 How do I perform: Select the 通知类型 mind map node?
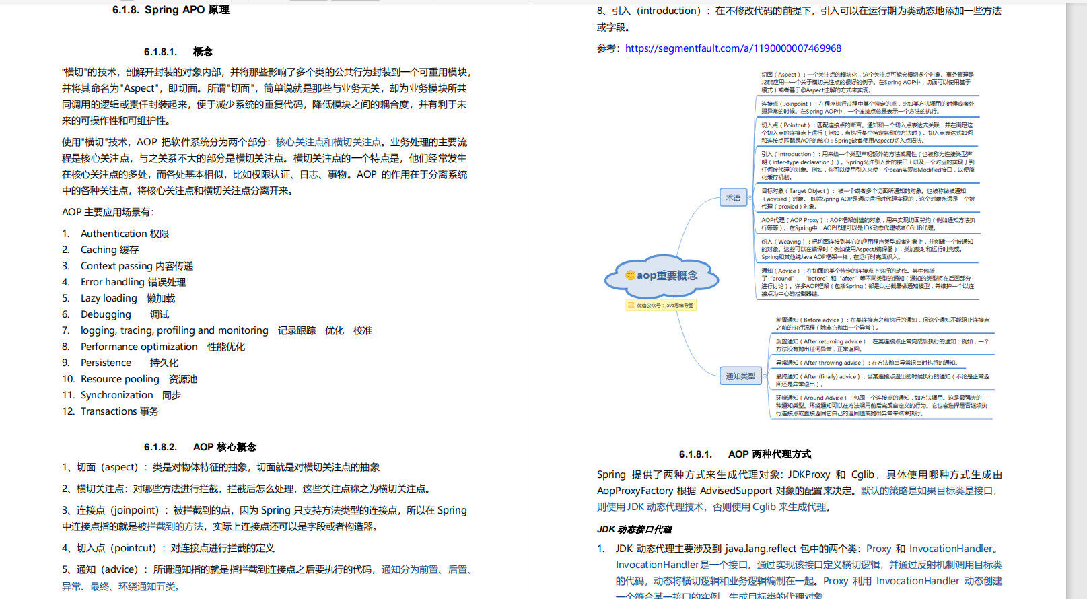click(740, 376)
